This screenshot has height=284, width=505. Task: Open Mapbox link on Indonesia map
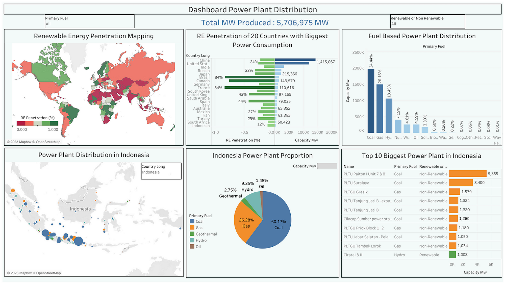(25, 273)
